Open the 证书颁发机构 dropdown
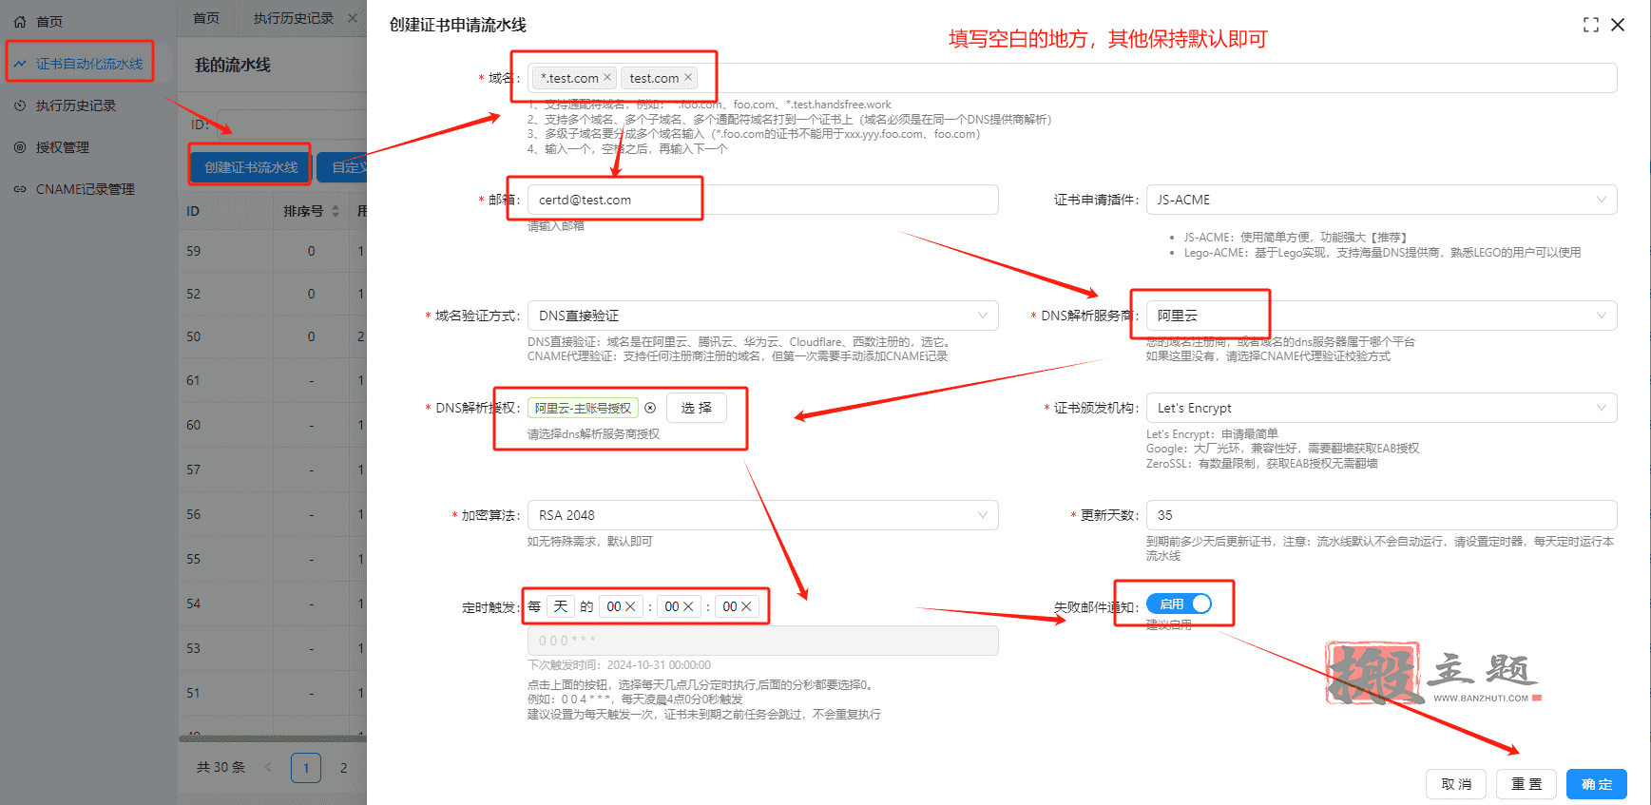 click(x=1381, y=408)
